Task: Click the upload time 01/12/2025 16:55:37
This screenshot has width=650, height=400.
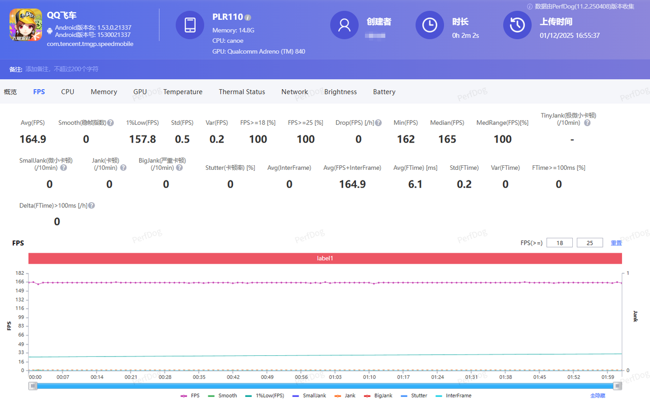Action: click(x=570, y=35)
